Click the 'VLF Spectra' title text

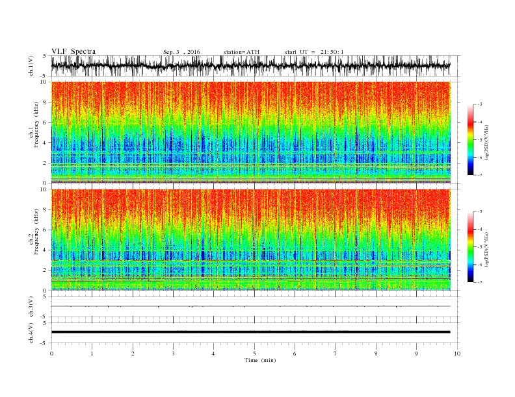73,51
